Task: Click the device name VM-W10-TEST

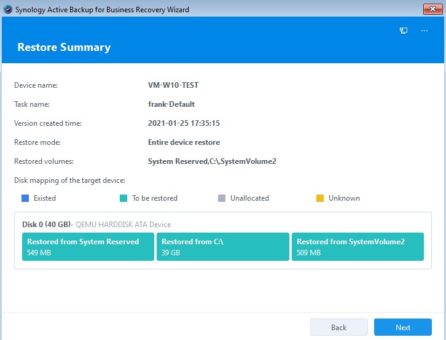Action: (x=173, y=85)
